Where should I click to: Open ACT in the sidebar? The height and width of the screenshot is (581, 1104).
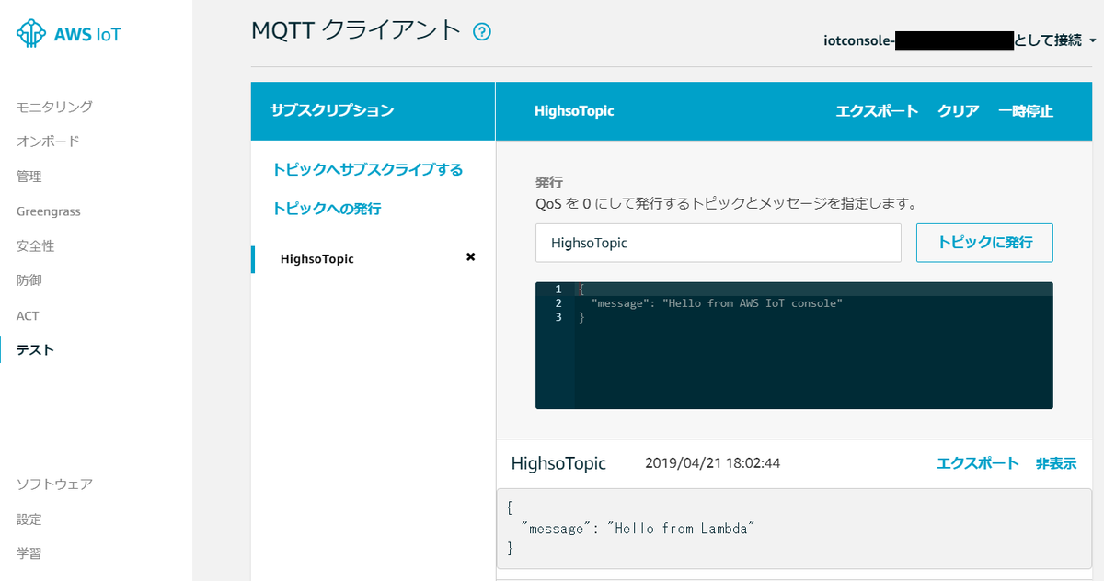(x=28, y=315)
